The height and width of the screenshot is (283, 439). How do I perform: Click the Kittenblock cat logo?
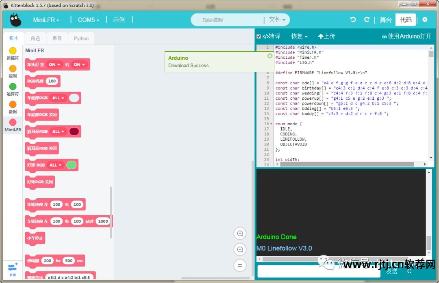click(15, 20)
